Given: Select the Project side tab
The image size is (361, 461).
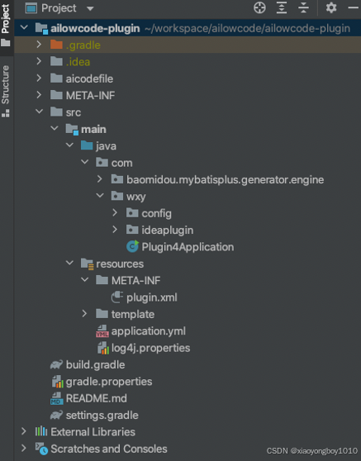Looking at the screenshot, I should (6, 25).
